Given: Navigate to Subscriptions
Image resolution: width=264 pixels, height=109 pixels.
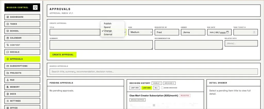Looking at the screenshot, I should click(22, 66).
